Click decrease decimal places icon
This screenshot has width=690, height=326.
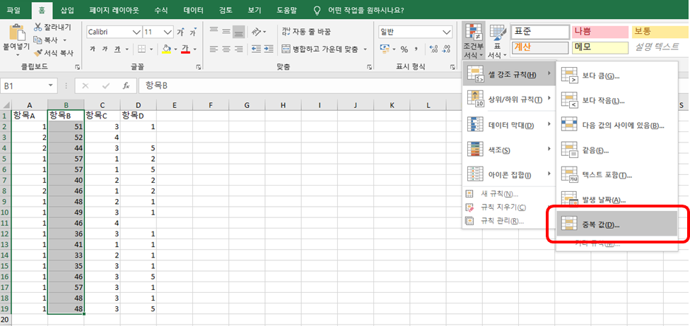click(446, 49)
